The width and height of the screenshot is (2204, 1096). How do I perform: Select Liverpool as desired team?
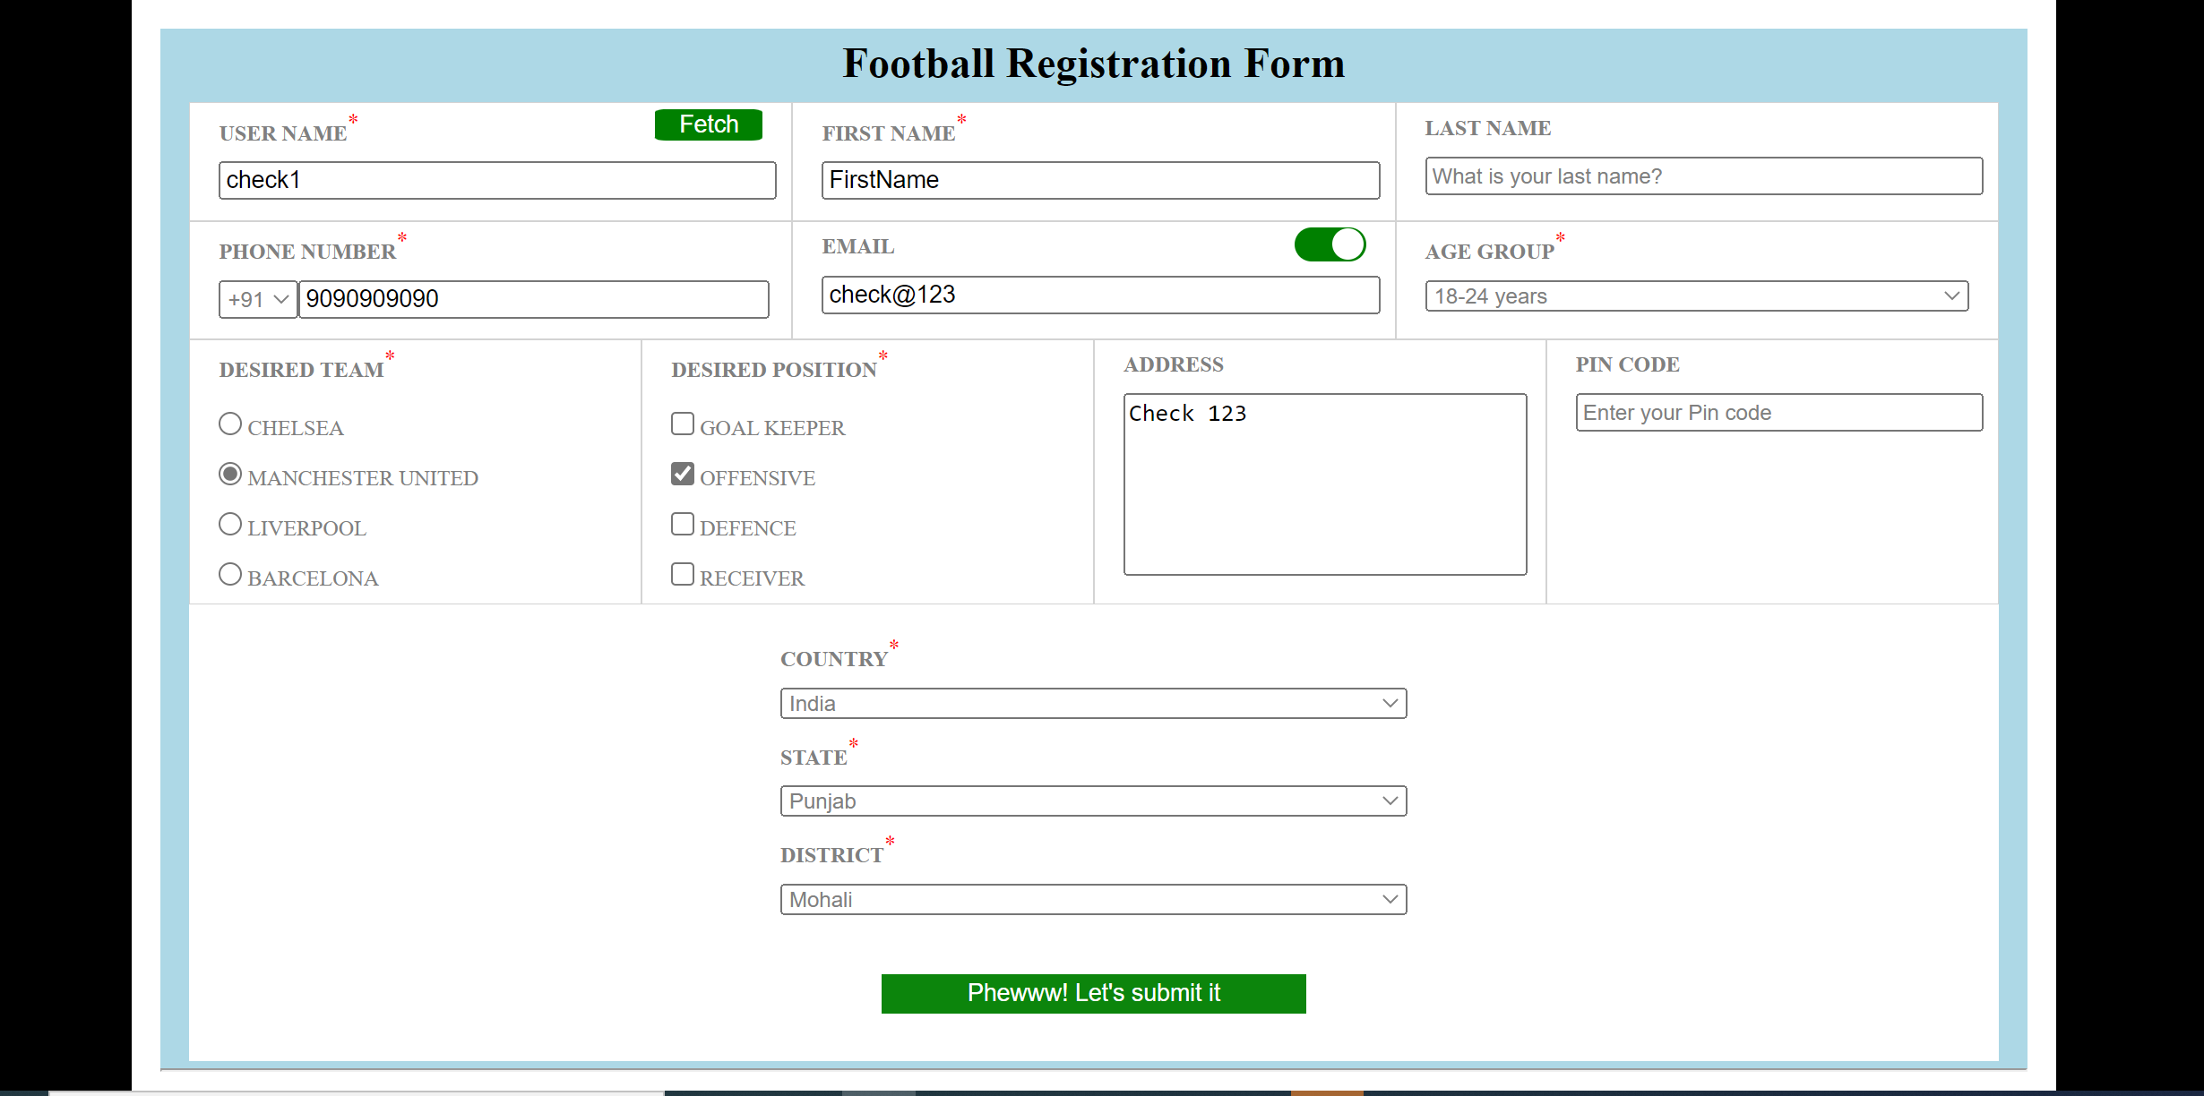tap(230, 523)
